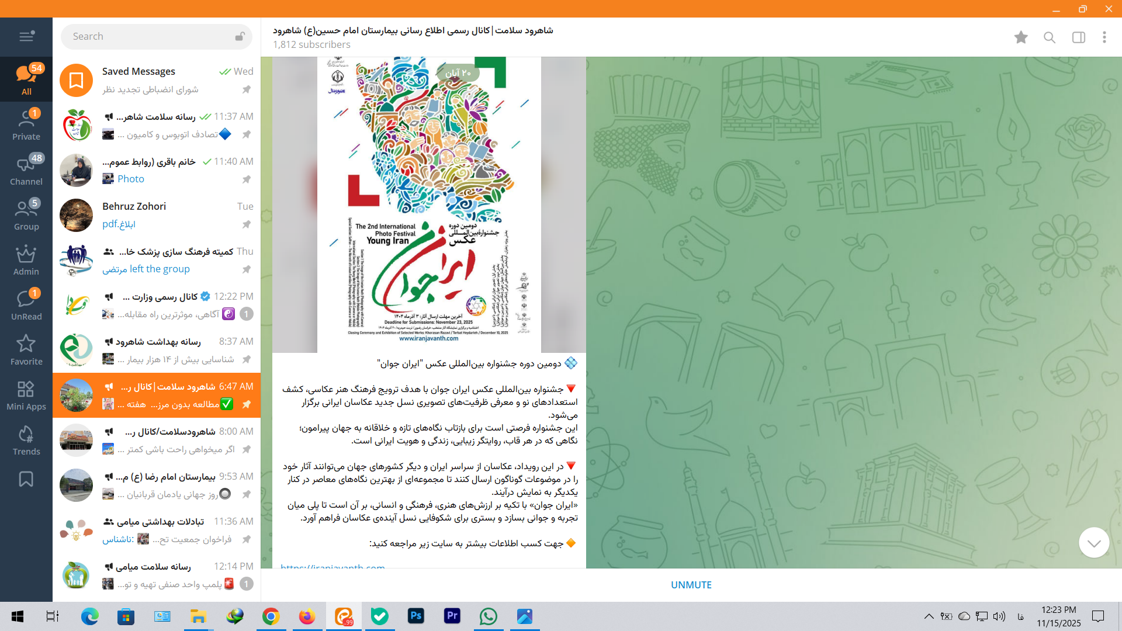Viewport: 1122px width, 631px height.
Task: Open the iranjavanth.com link in message
Action: pos(333,566)
